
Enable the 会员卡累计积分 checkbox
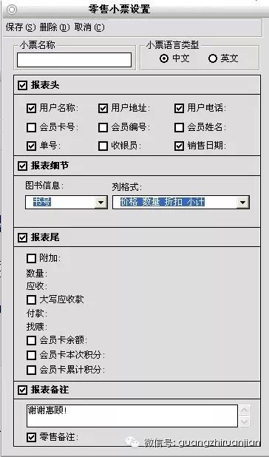(31, 370)
